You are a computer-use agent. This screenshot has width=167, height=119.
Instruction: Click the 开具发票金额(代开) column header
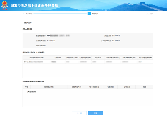coord(129,58)
